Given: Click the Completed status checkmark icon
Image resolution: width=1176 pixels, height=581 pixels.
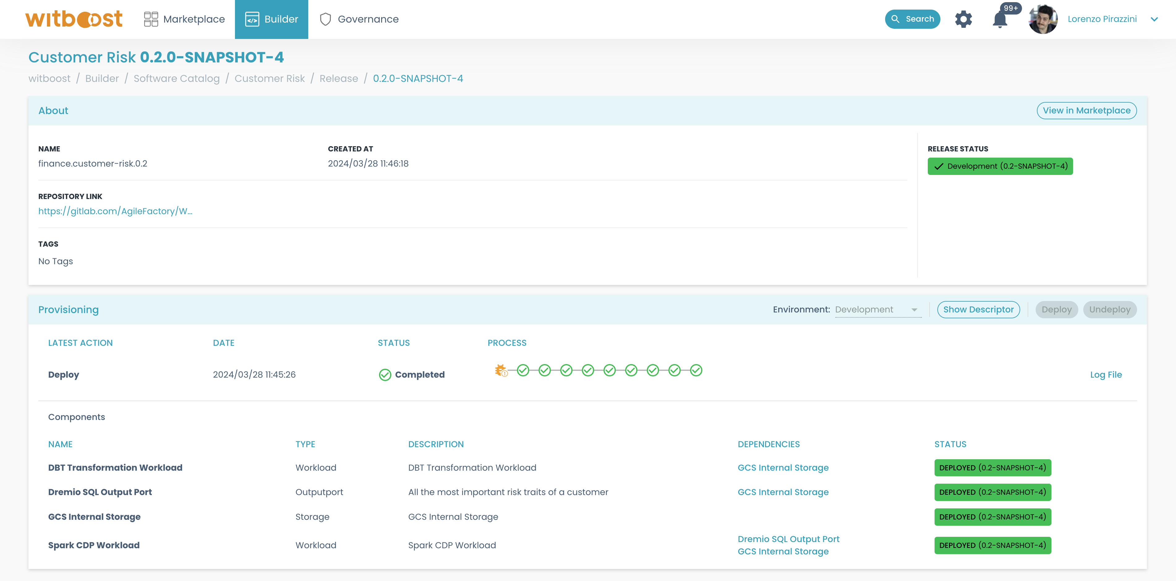Looking at the screenshot, I should click(385, 374).
